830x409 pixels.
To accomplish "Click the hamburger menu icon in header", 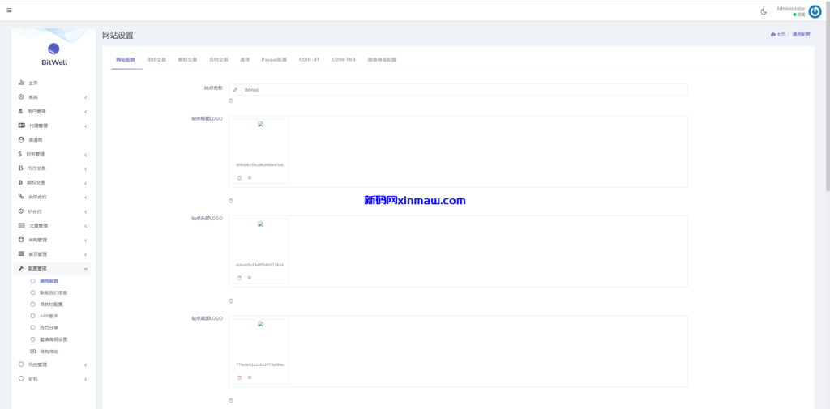I will (9, 11).
